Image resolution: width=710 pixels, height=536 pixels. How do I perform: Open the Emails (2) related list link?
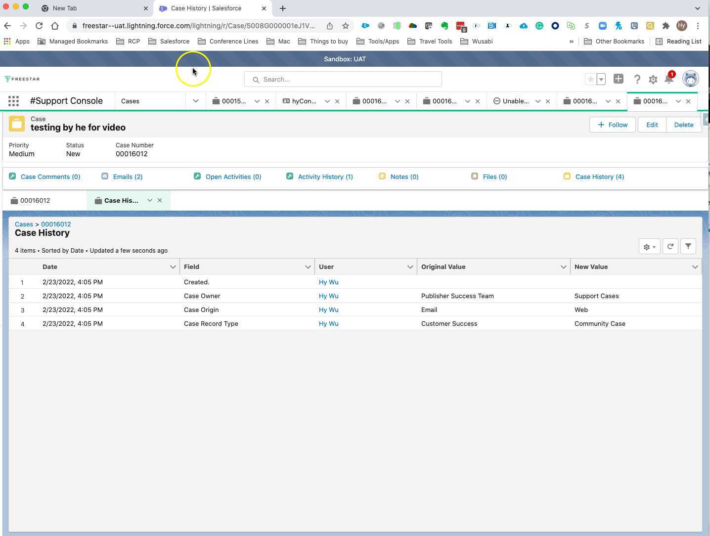[x=128, y=177]
